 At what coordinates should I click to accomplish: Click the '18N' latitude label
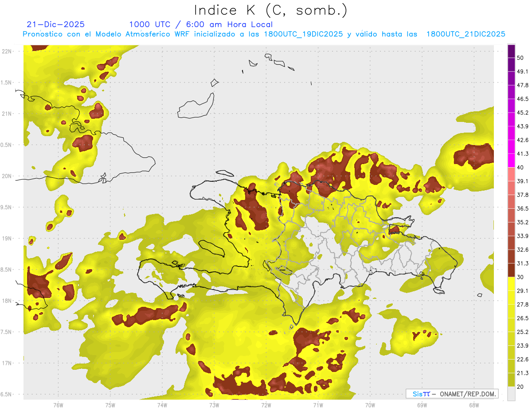click(x=7, y=301)
